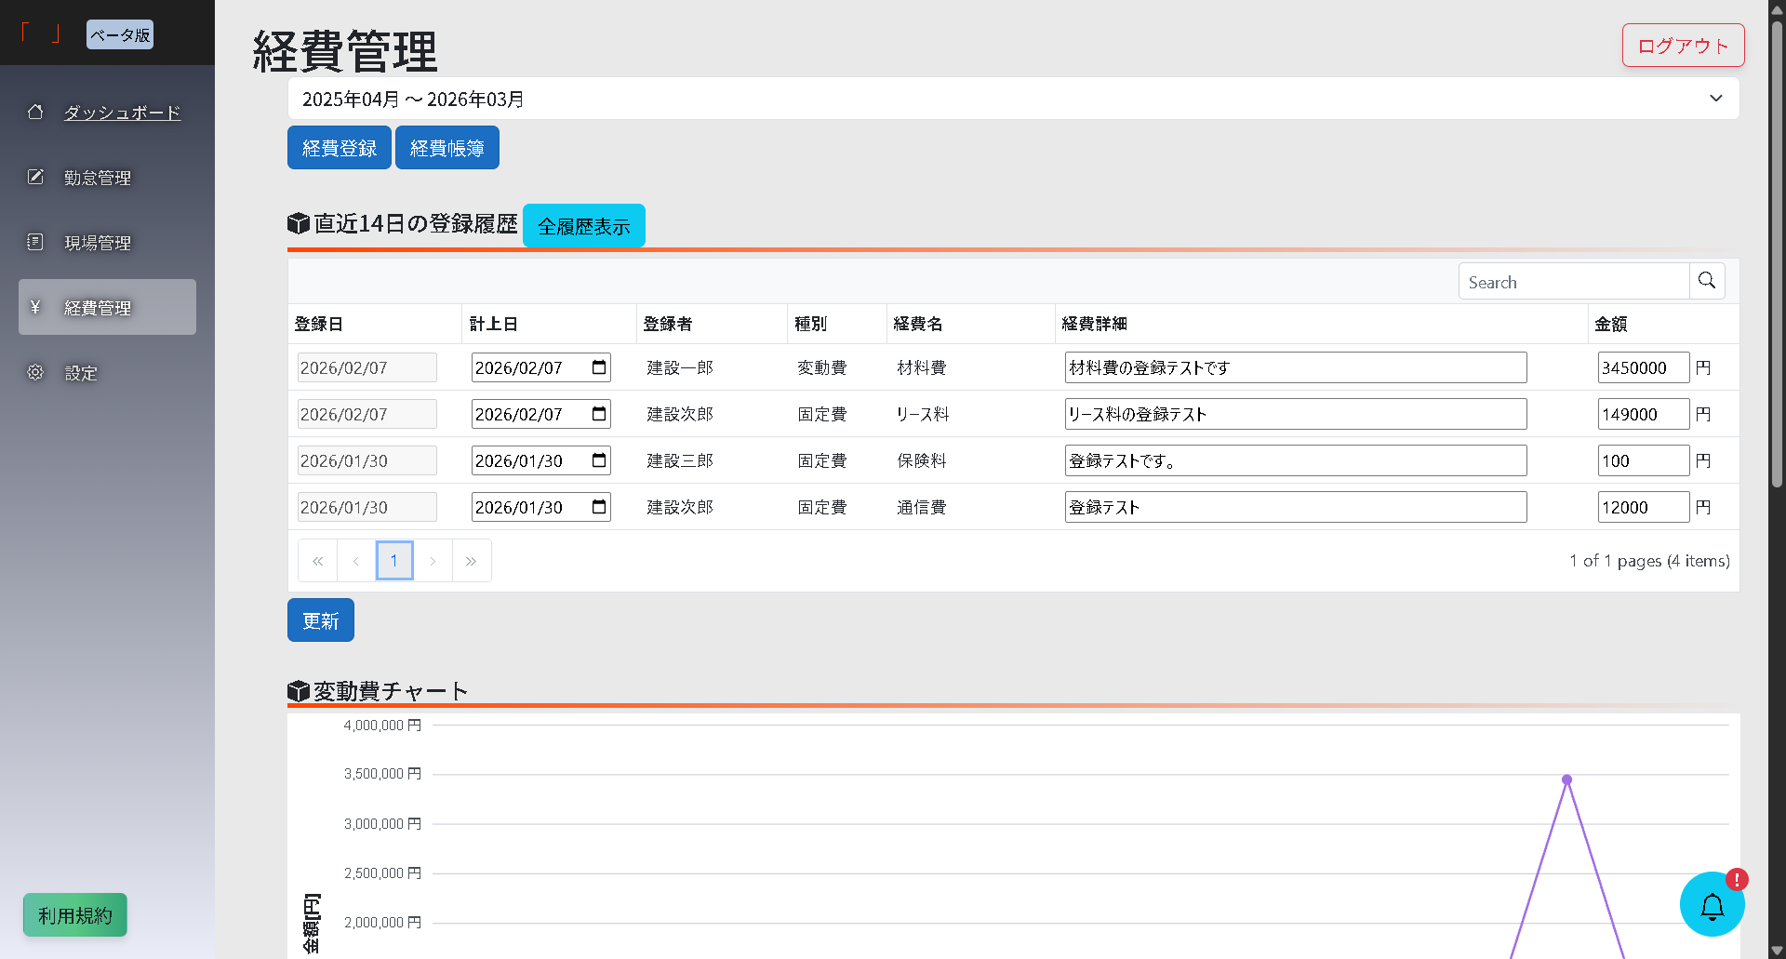Screen dimensions: 1786x959
Task: Click inside the Search text field
Action: point(1572,281)
